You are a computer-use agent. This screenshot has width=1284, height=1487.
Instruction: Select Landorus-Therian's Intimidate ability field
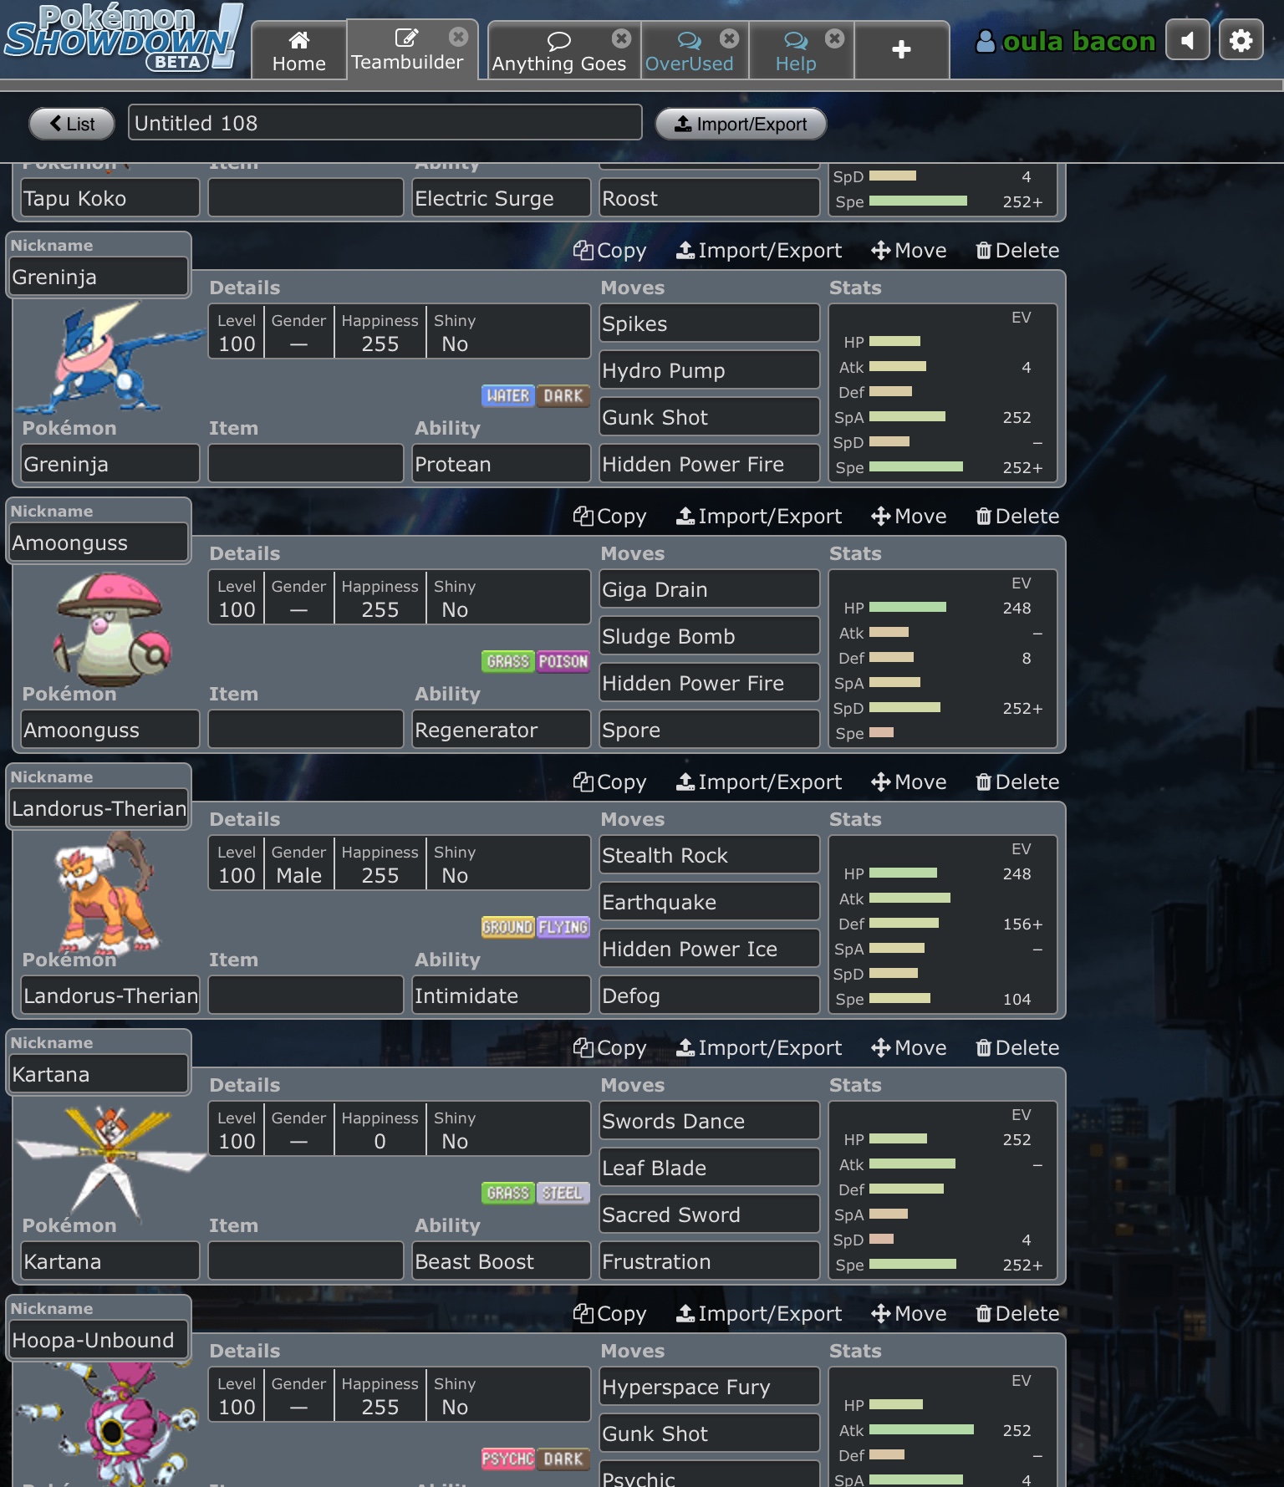click(501, 996)
